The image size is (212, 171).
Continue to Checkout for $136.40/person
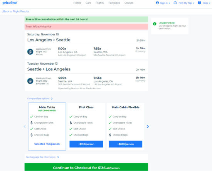[x=86, y=167]
